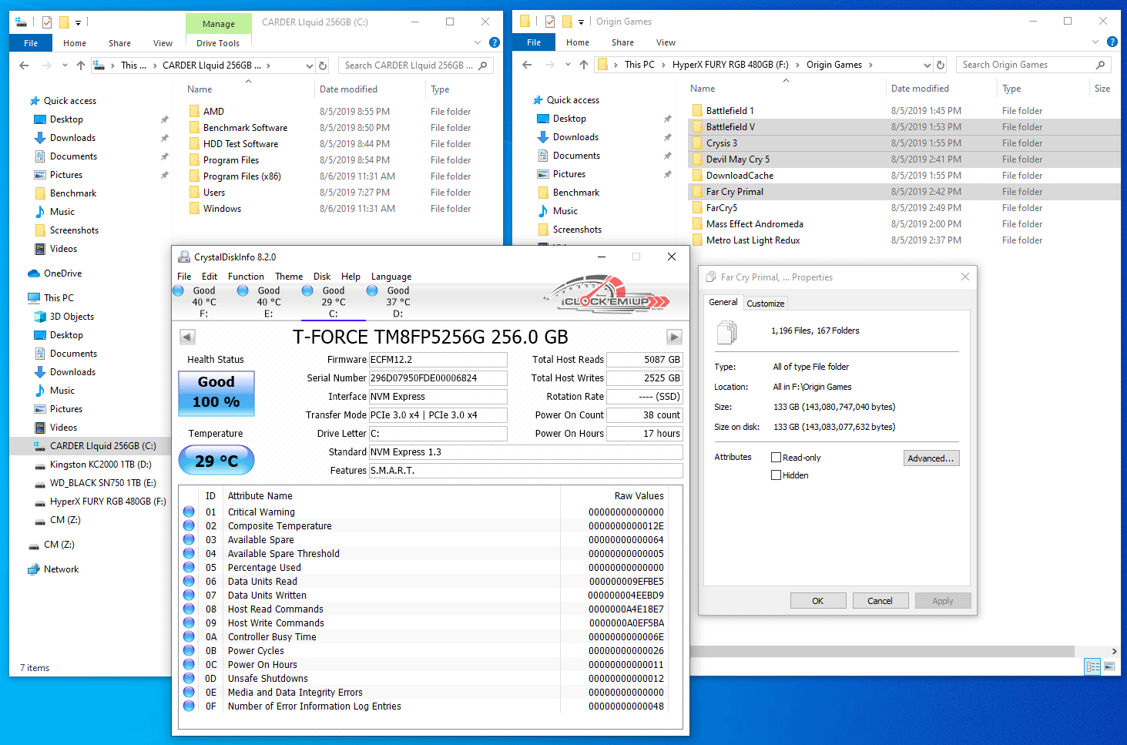Click Up arrow in Origin Games window
Viewport: 1127px width, 745px height.
584,65
